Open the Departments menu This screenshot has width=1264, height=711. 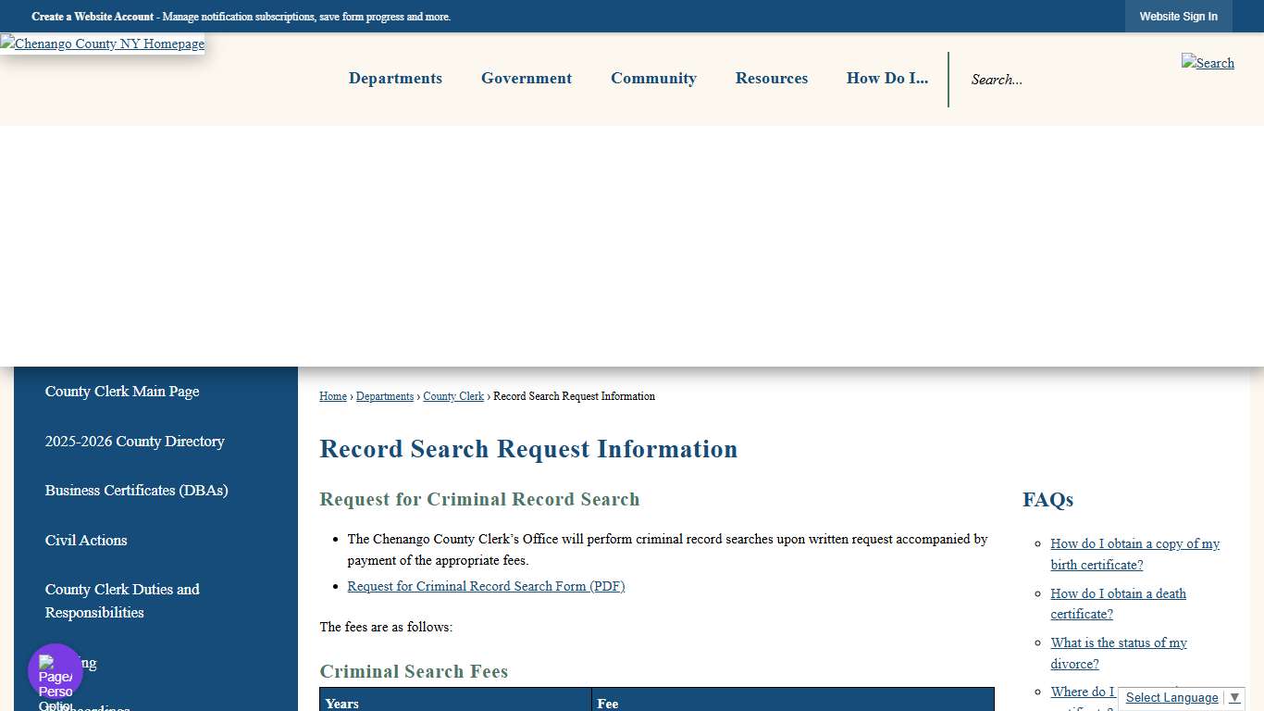[395, 79]
